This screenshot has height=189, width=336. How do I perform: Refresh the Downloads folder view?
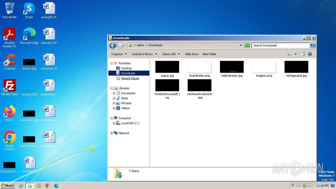point(247,45)
